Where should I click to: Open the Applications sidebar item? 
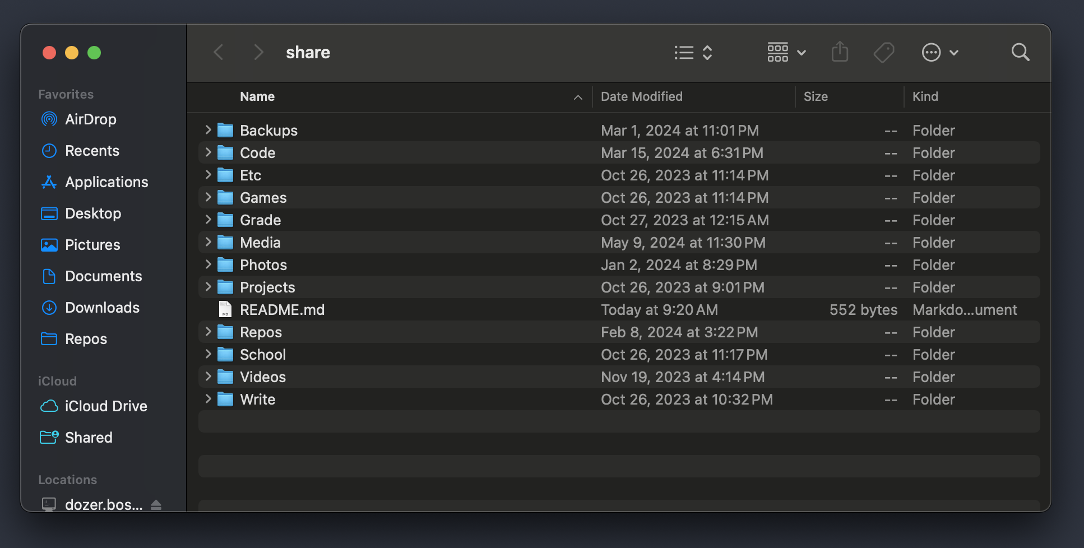click(106, 182)
